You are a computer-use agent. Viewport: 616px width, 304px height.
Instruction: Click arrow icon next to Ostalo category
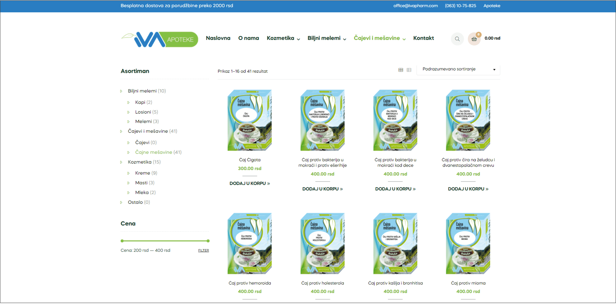[121, 203]
